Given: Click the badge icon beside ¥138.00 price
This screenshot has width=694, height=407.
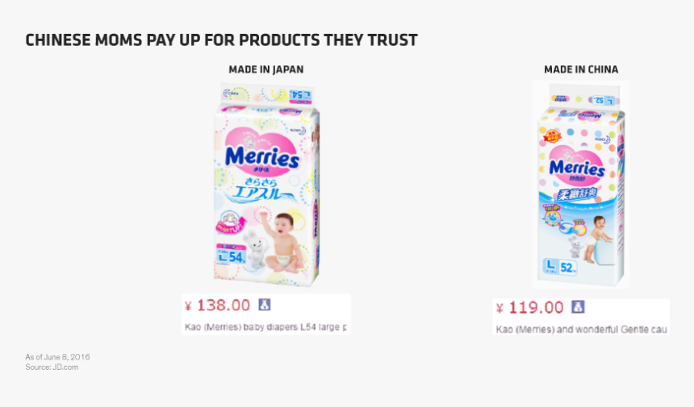Looking at the screenshot, I should pos(264,305).
